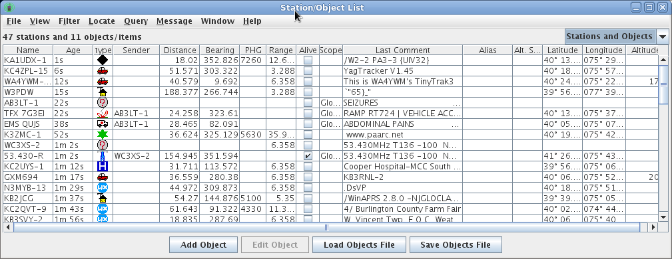672x259 pixels.
Task: Toggle Alive checkbox for TFX 7G3EI
Action: pos(308,114)
